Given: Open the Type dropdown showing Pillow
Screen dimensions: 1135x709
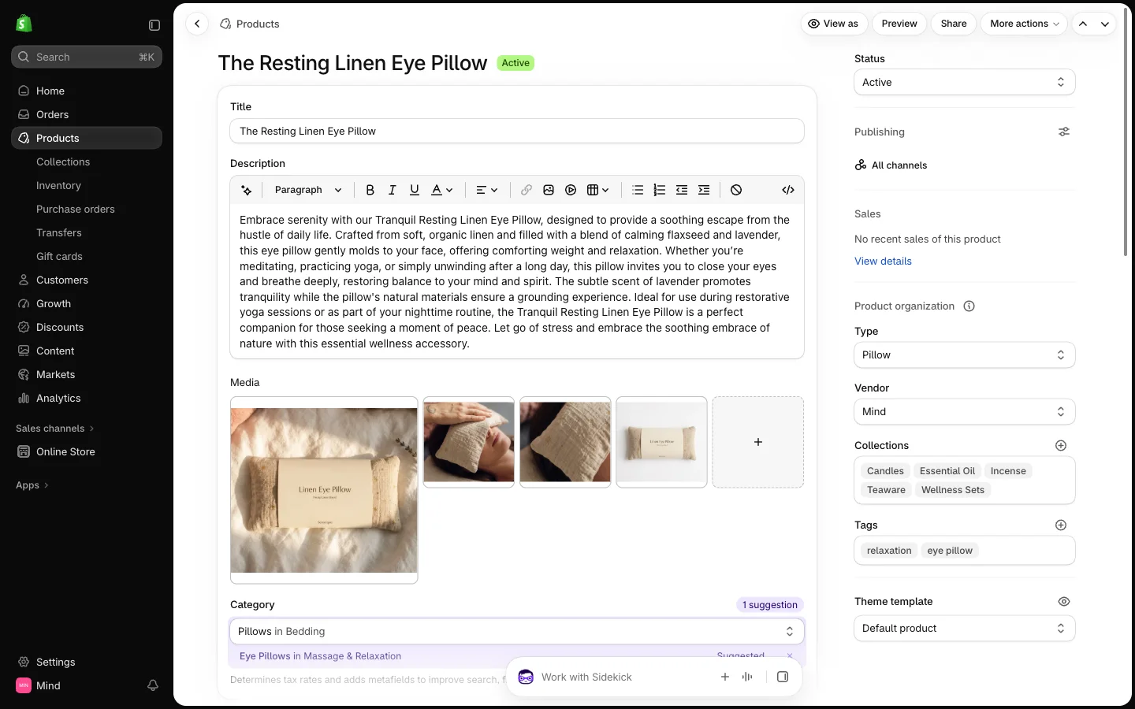Looking at the screenshot, I should [965, 355].
